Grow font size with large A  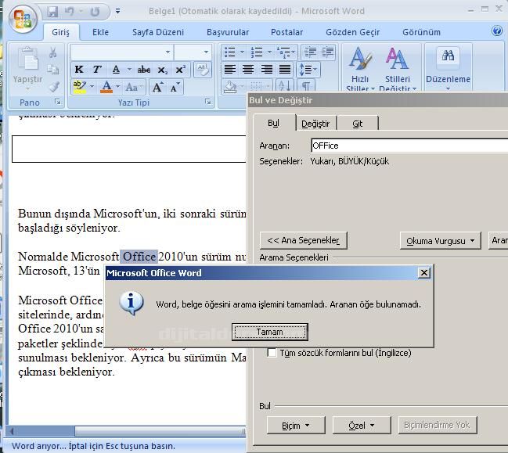pyautogui.click(x=158, y=87)
